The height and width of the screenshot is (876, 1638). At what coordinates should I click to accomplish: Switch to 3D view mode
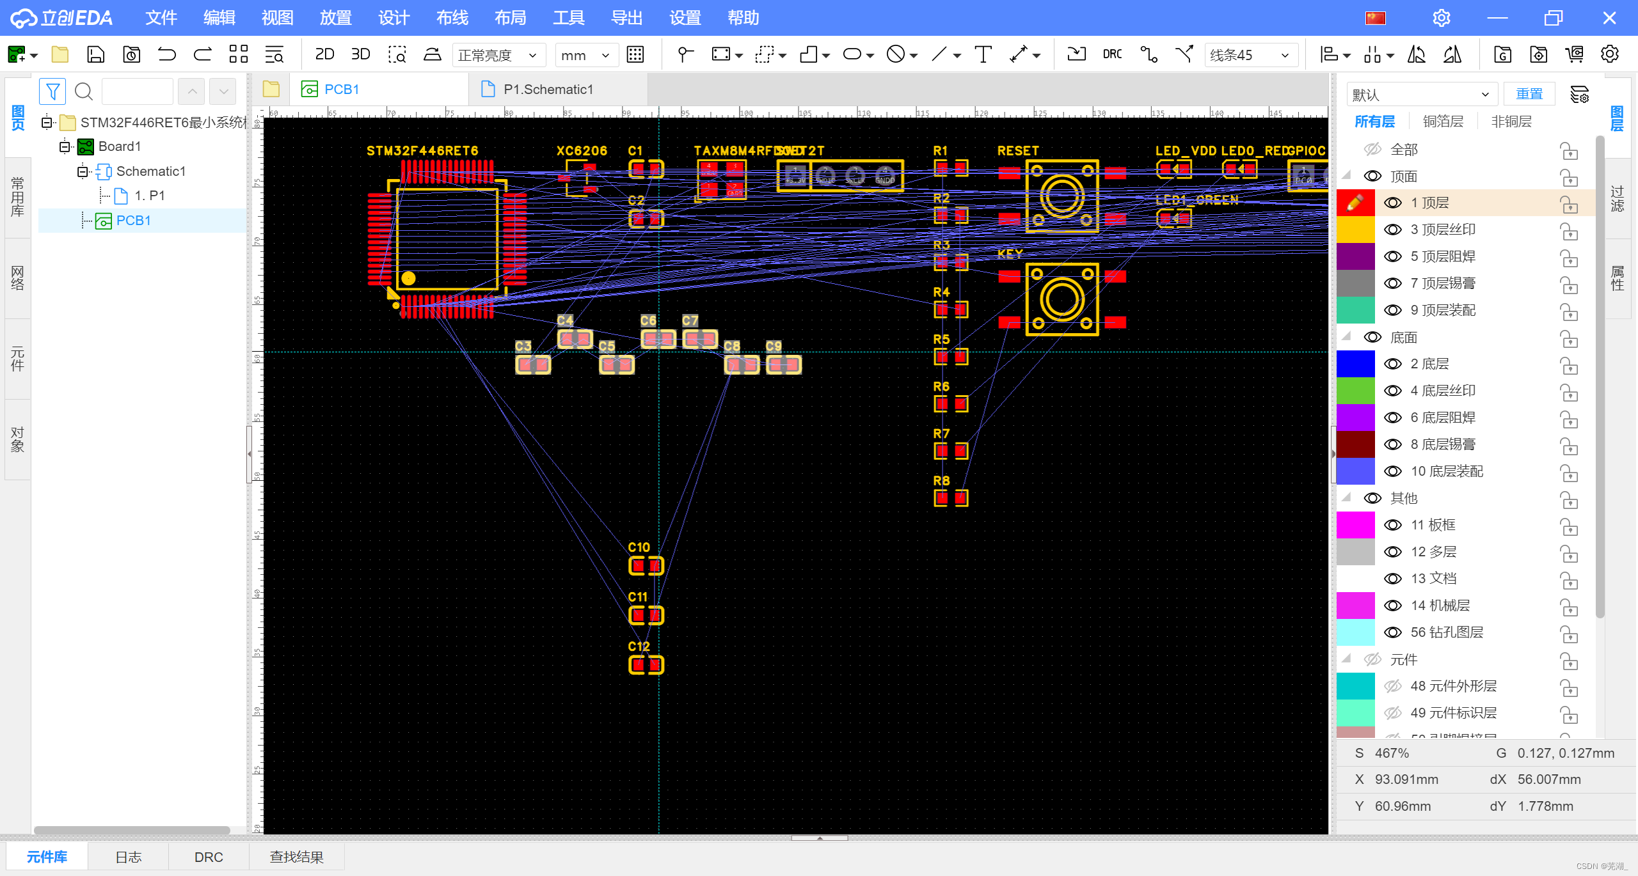coord(360,55)
